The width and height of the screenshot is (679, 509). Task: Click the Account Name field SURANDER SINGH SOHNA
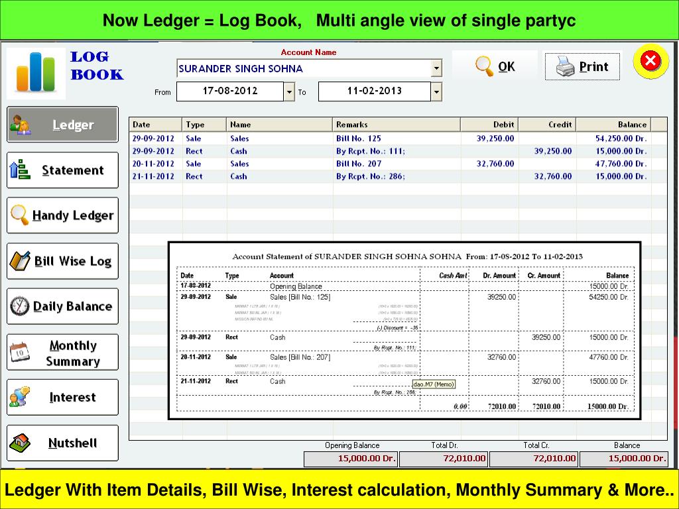click(304, 68)
